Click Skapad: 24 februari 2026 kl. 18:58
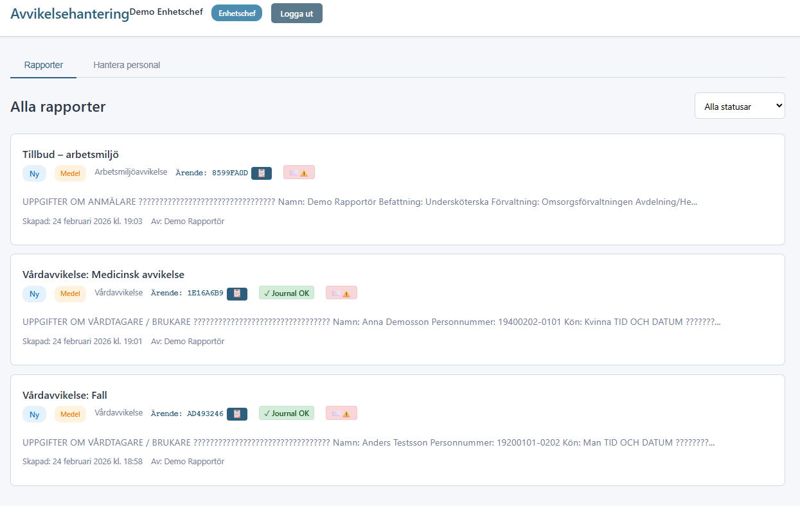The image size is (800, 506). pos(82,461)
